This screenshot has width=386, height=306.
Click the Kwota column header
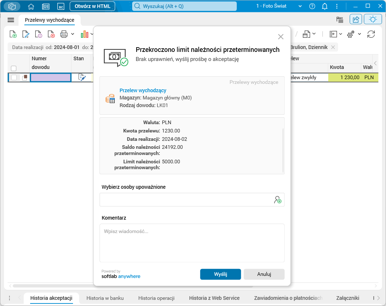pyautogui.click(x=344, y=67)
